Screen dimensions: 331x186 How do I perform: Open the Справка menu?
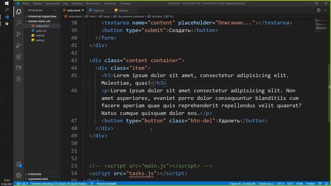(x=125, y=4)
